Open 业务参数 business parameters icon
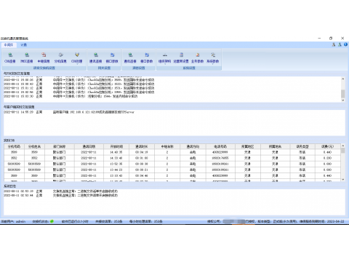 [x=197, y=58]
